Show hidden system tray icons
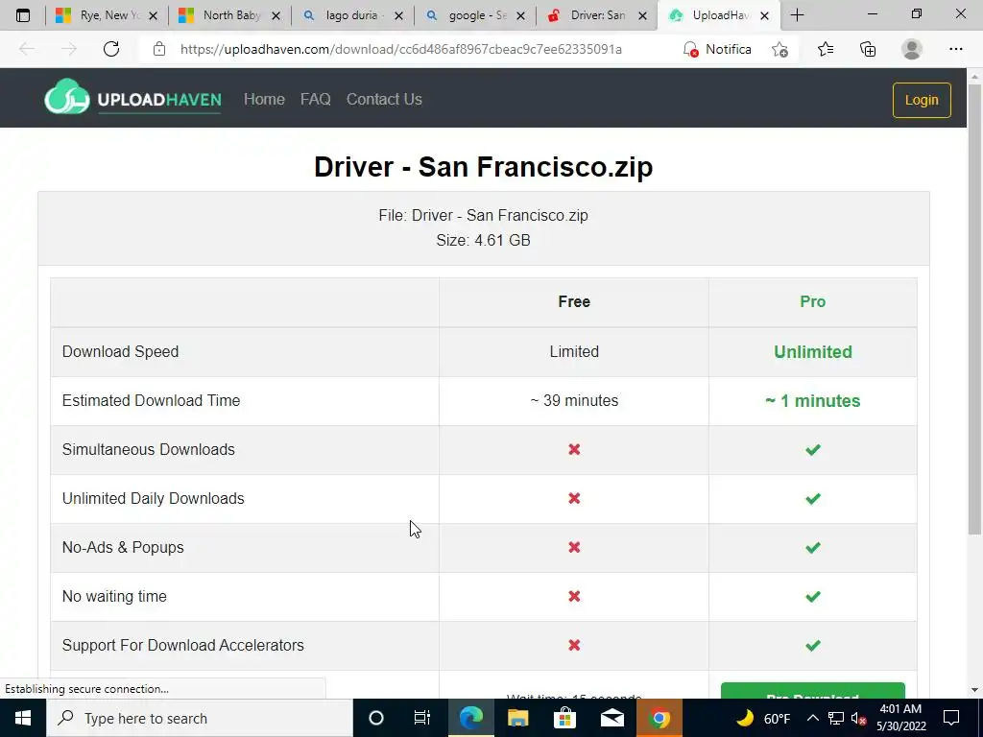Viewport: 983px width, 737px height. [x=812, y=718]
